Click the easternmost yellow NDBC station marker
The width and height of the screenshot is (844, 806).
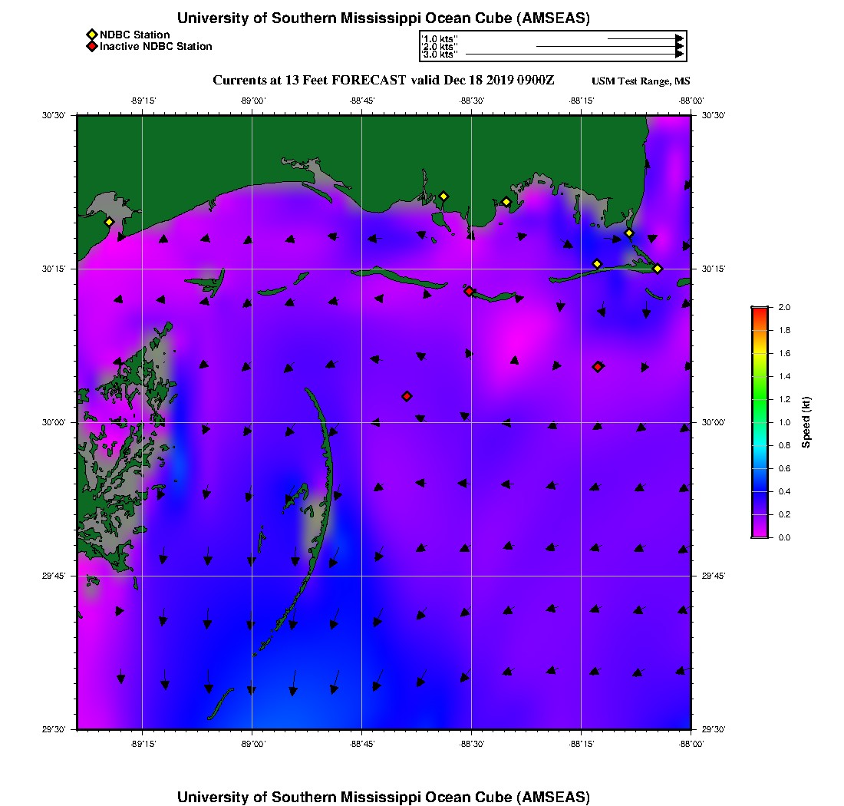pos(658,268)
